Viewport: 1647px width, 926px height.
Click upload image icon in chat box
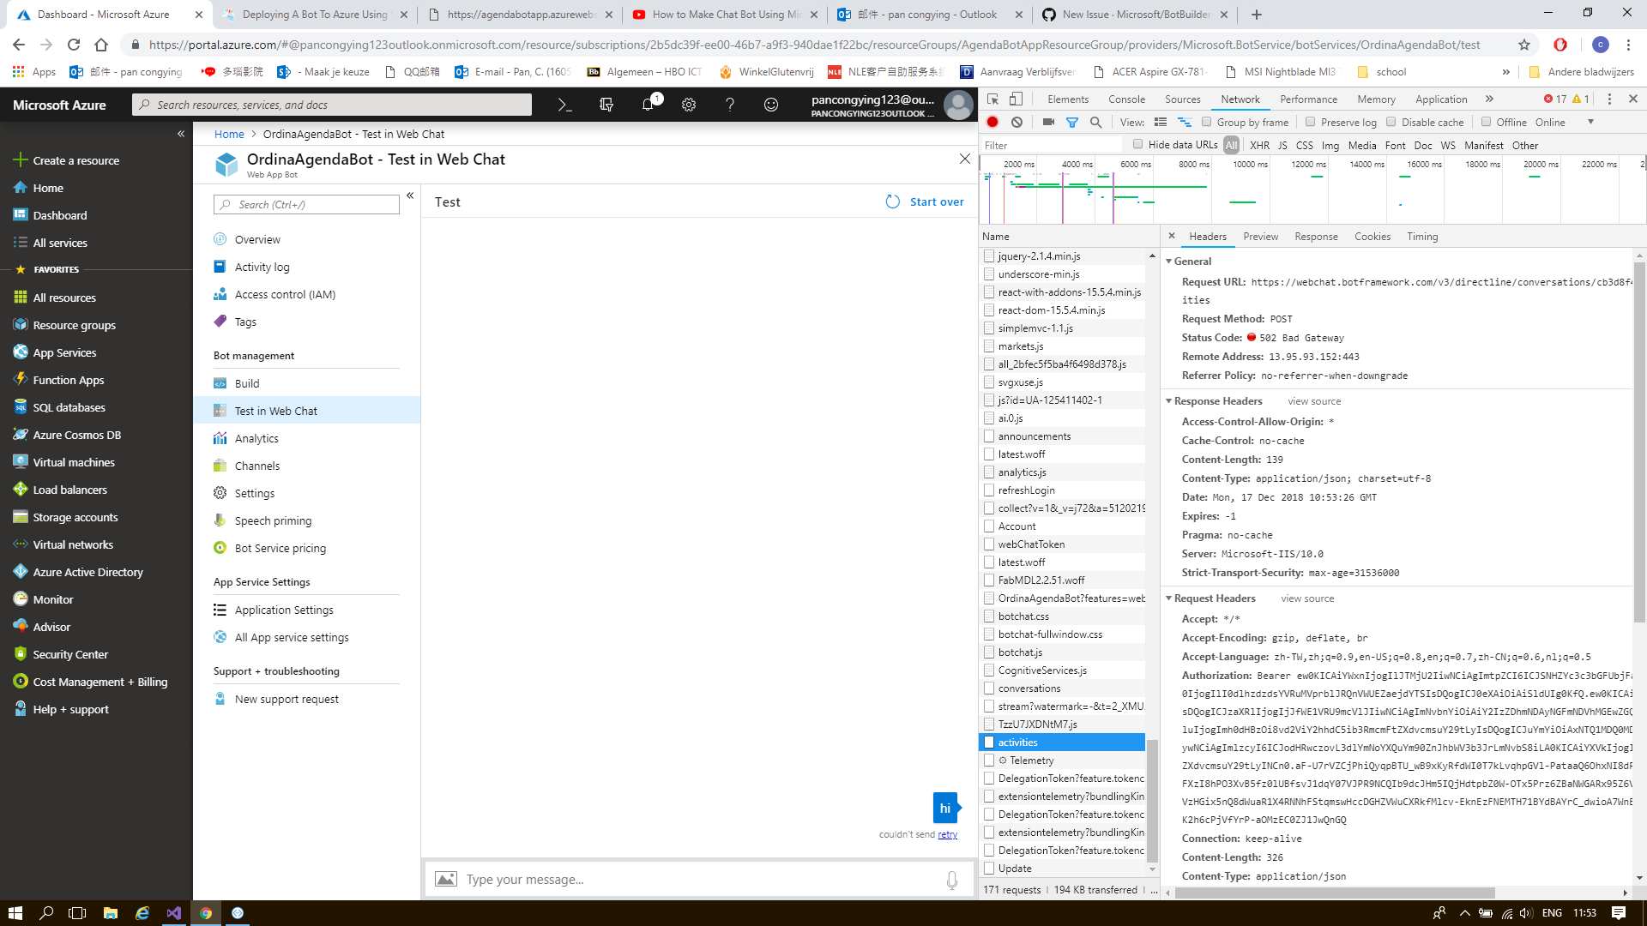click(446, 880)
